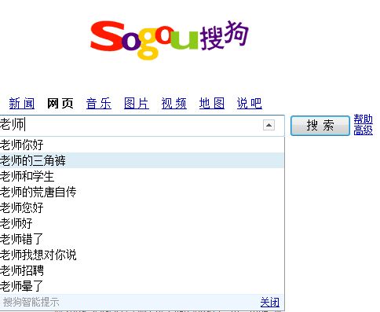The width and height of the screenshot is (380, 312).
Task: Select suggestion 老师您好
Action: pyautogui.click(x=142, y=207)
